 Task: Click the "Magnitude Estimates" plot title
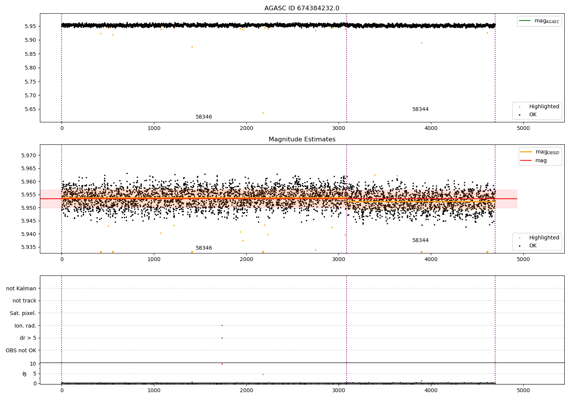pyautogui.click(x=302, y=139)
